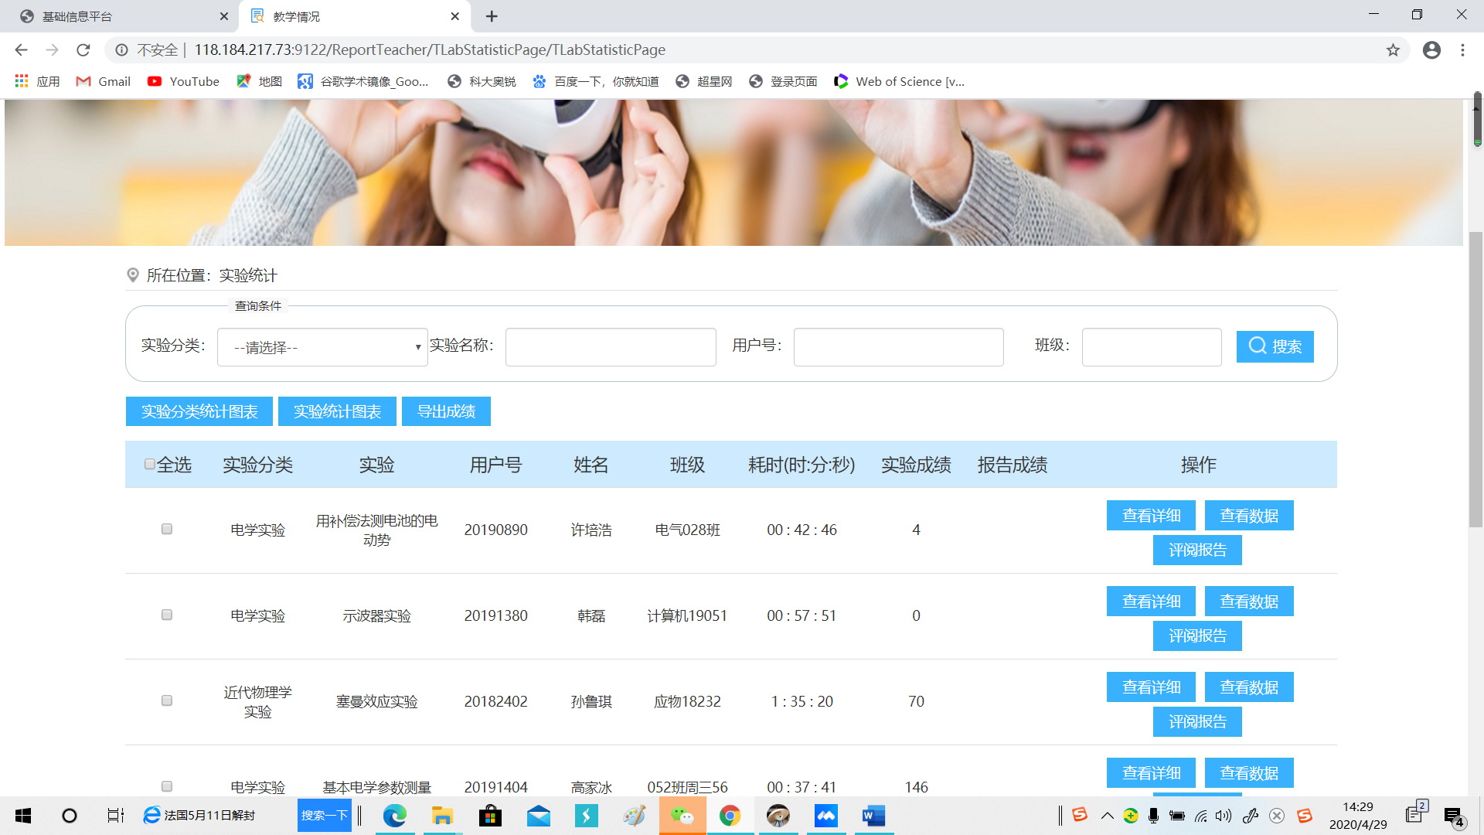The image size is (1484, 835).
Task: Switch to the 基础信息平台 tab
Action: point(116,16)
